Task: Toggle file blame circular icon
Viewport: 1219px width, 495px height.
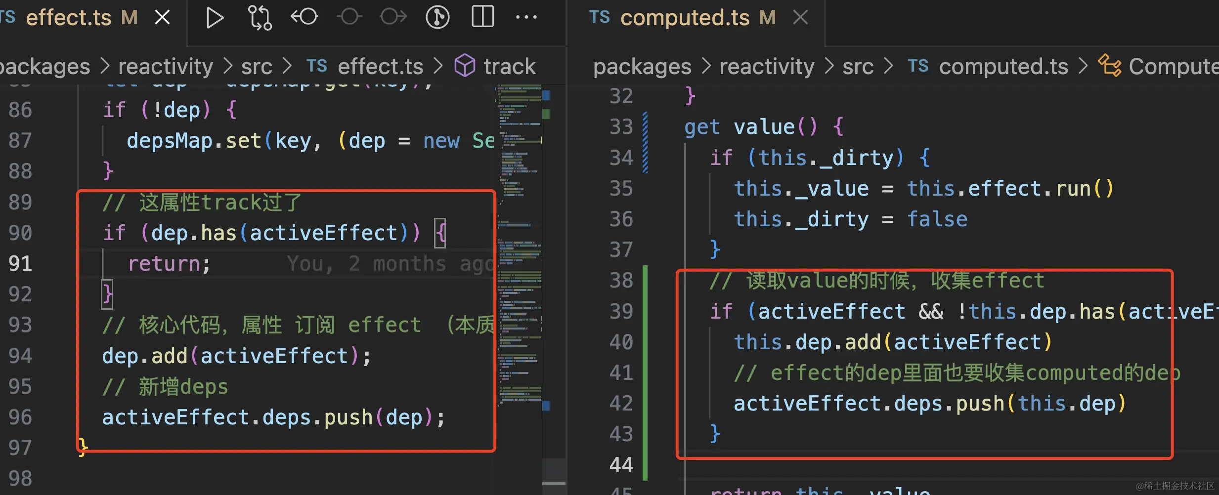Action: coord(437,17)
